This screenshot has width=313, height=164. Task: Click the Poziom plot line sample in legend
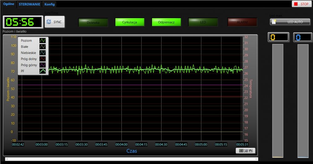tap(42, 41)
